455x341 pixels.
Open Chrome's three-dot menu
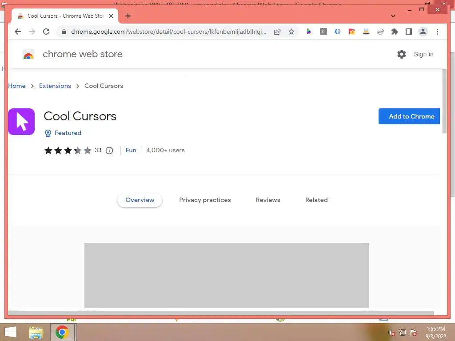pyautogui.click(x=437, y=32)
